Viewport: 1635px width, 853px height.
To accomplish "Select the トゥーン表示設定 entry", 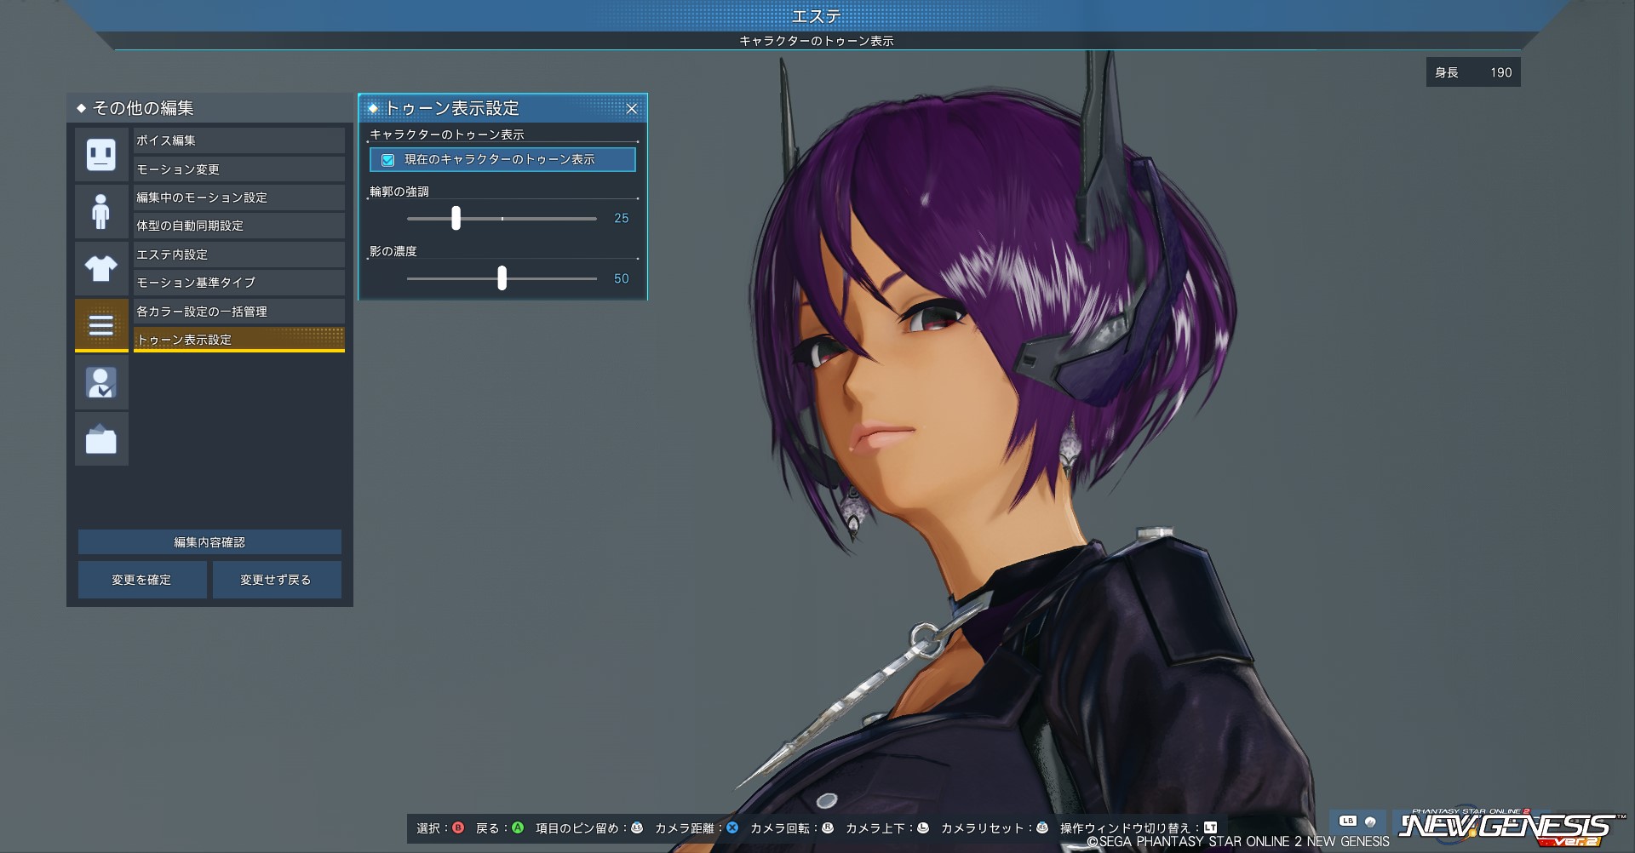I will [239, 340].
